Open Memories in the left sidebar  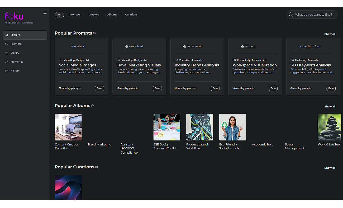pos(25,62)
